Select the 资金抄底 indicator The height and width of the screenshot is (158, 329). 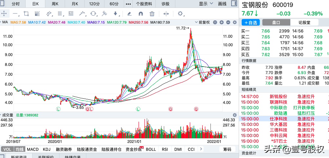[x=133, y=149]
